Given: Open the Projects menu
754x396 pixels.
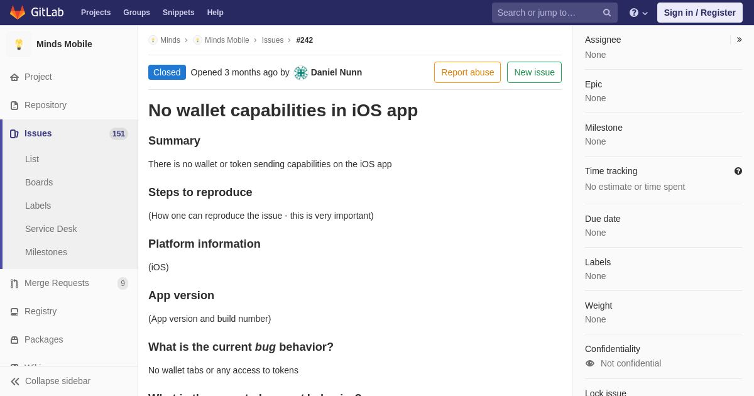Looking at the screenshot, I should click(96, 13).
